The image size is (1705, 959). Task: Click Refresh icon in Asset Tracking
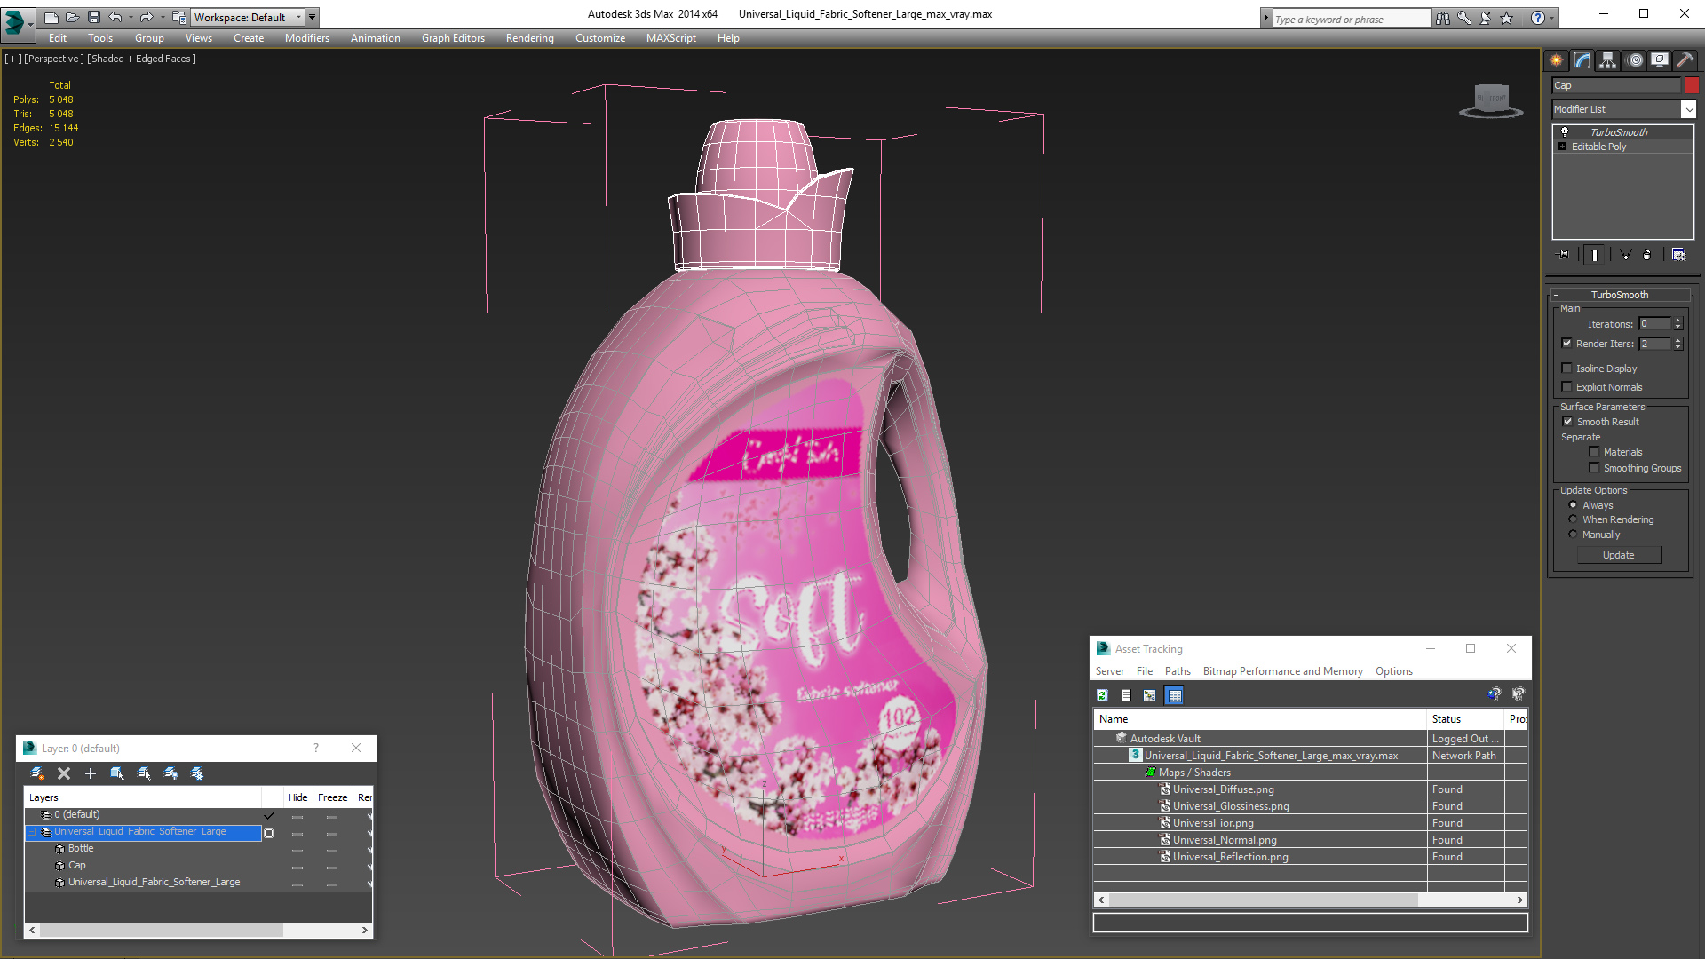[x=1102, y=695]
